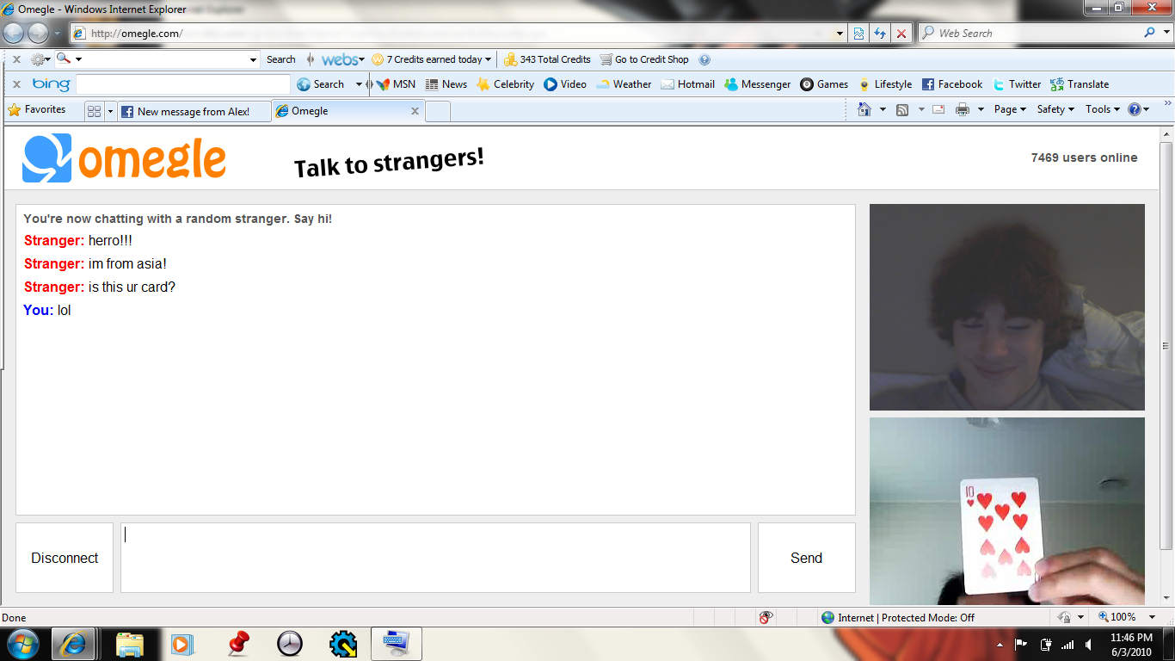Image resolution: width=1175 pixels, height=661 pixels.
Task: Click the Hotmail envelope icon
Action: click(x=667, y=84)
